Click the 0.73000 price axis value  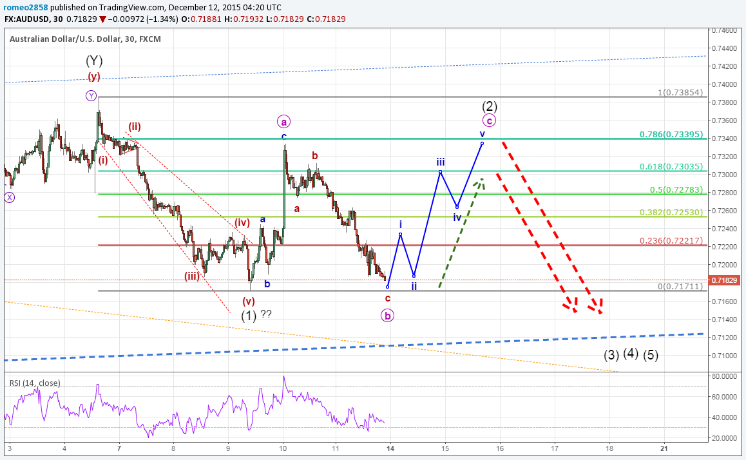[x=724, y=175]
